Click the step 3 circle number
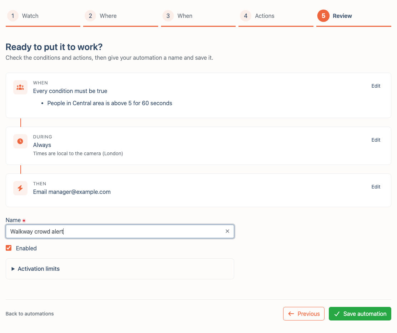The width and height of the screenshot is (397, 333). (168, 16)
